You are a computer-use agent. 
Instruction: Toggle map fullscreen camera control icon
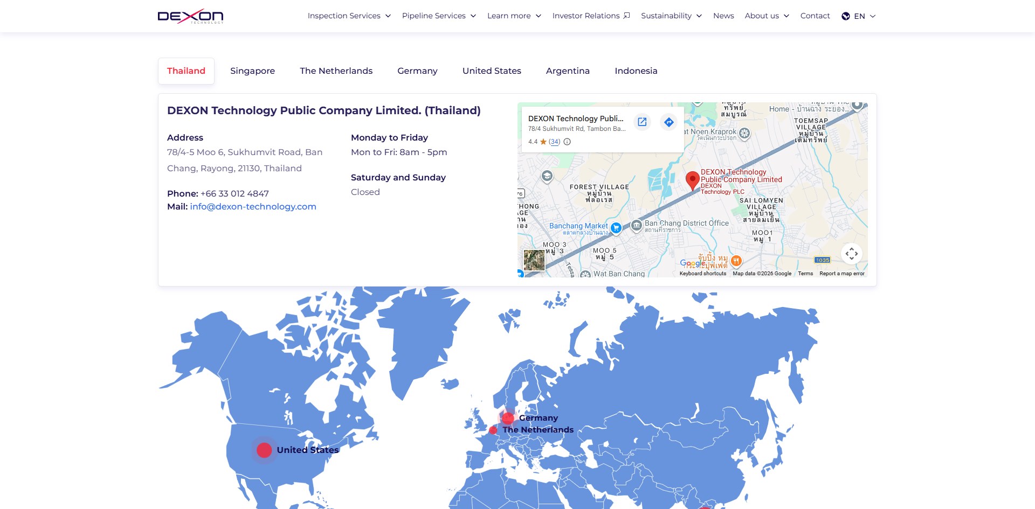click(x=852, y=254)
